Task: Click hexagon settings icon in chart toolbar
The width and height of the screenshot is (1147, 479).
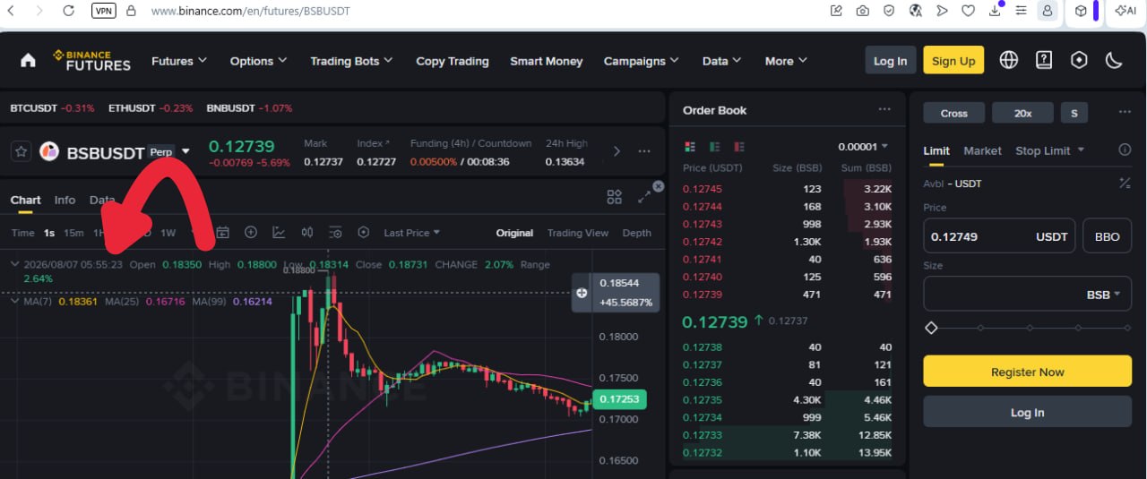Action: point(363,232)
